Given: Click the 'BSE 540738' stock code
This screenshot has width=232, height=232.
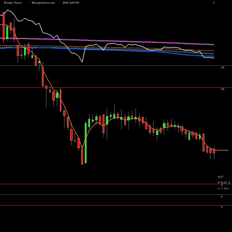Looking at the screenshot, I should [x=71, y=3].
